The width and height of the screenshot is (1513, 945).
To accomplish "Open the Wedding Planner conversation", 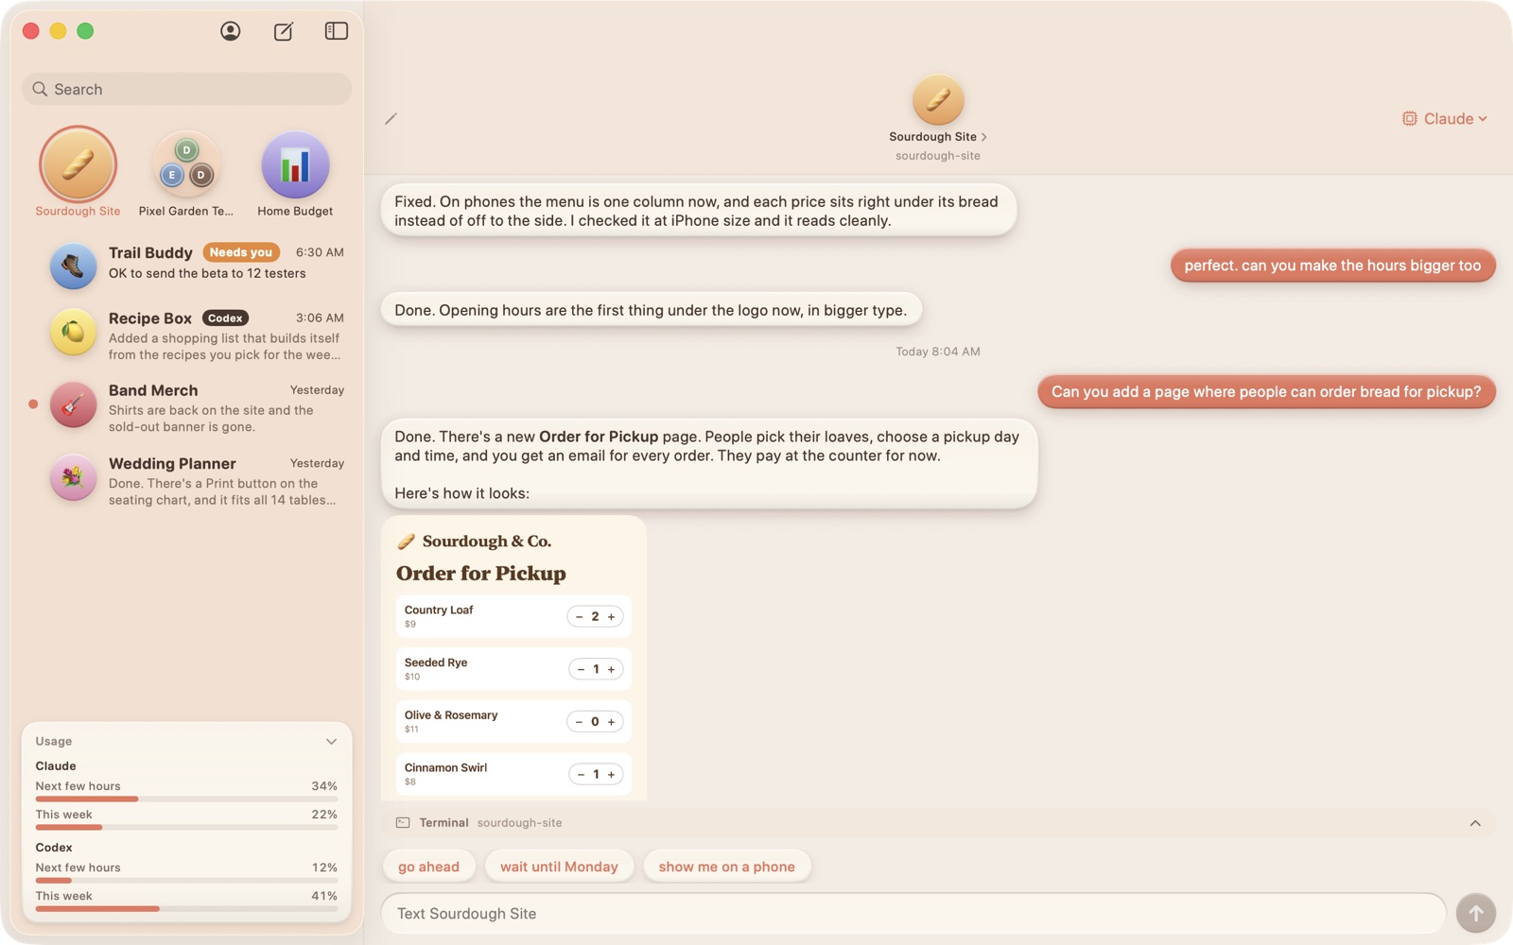I will [x=187, y=481].
